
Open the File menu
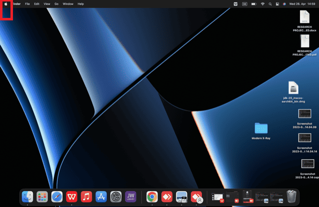click(x=27, y=3)
